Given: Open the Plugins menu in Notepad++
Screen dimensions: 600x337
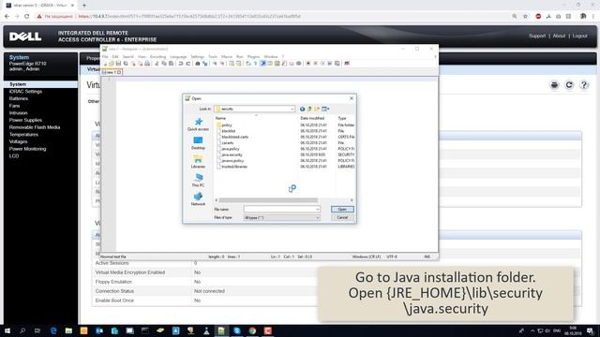Looking at the screenshot, I should 254,56.
